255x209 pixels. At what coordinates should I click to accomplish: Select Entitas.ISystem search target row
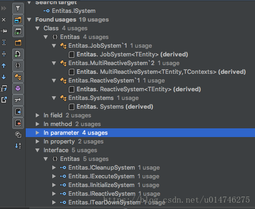point(140,11)
